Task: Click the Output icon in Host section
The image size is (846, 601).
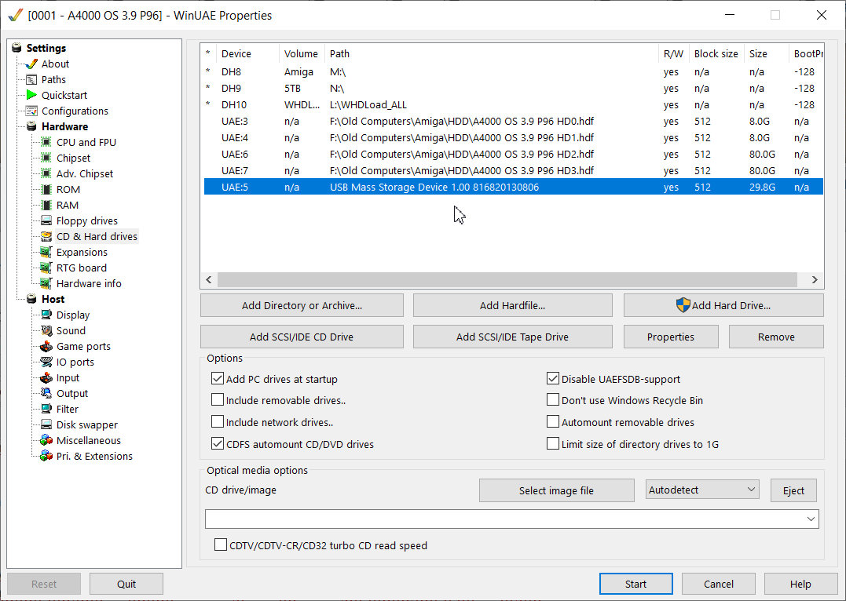Action: [x=46, y=394]
